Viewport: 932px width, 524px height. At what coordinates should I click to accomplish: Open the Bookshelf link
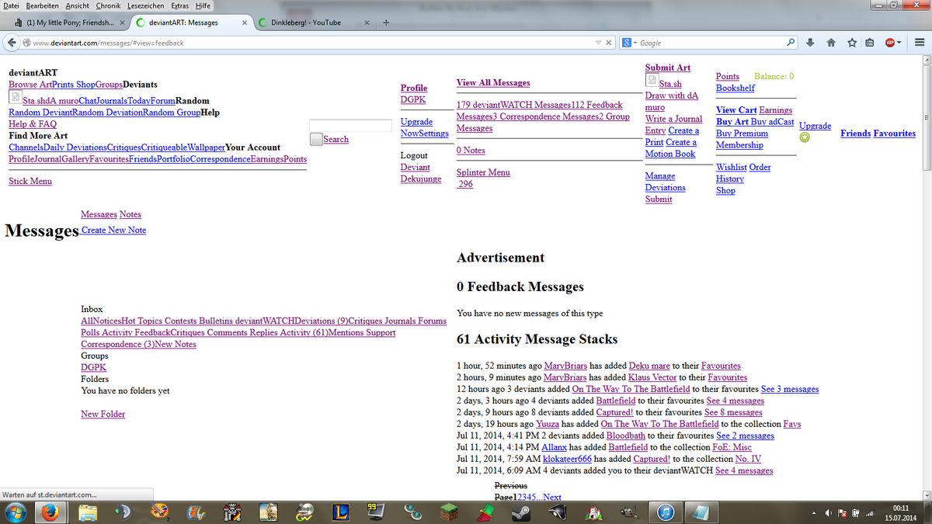pos(735,88)
